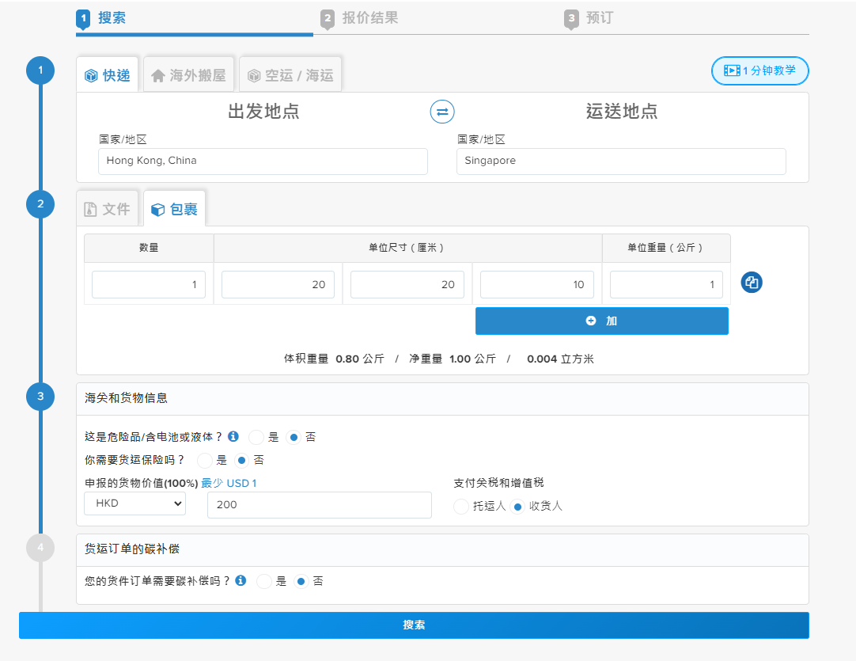856x661 pixels.
Task: Click the house icon for overseas moving
Action: click(x=157, y=76)
